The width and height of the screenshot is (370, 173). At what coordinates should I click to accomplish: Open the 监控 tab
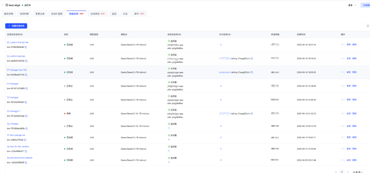[x=114, y=14]
